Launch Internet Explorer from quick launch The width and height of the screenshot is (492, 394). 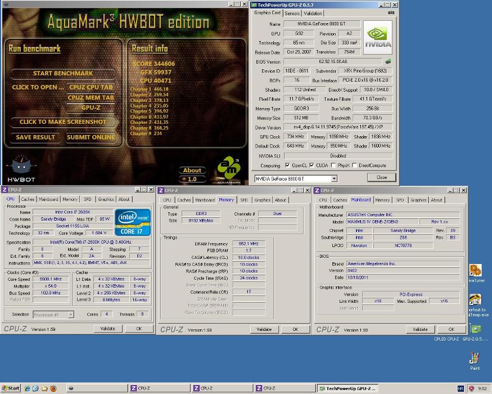pyautogui.click(x=28, y=388)
